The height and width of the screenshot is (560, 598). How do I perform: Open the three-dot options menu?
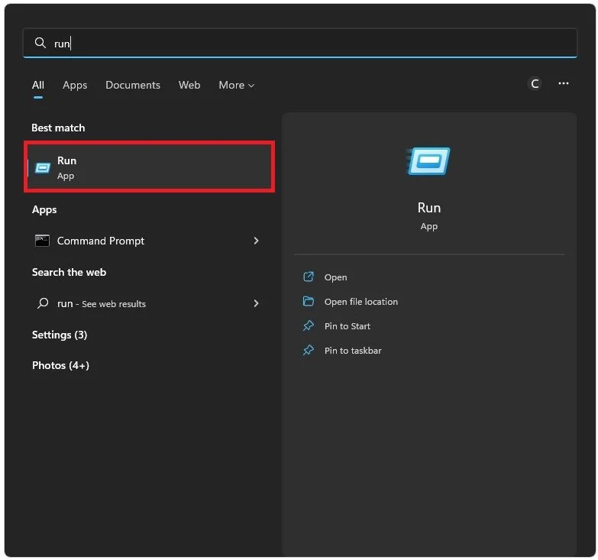[564, 83]
